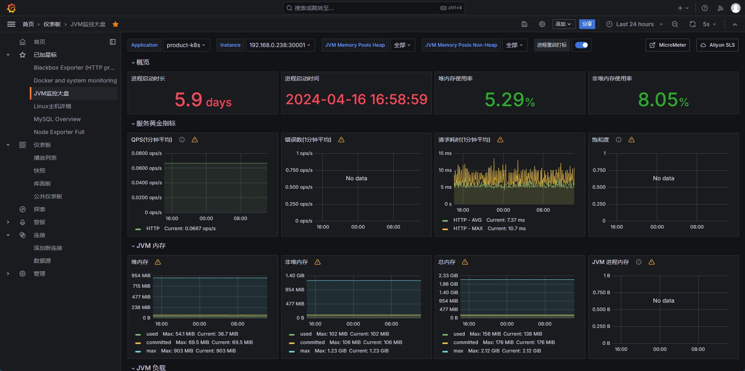745x371 pixels.
Task: Go to 首页 breadcrumb
Action: tap(28, 24)
